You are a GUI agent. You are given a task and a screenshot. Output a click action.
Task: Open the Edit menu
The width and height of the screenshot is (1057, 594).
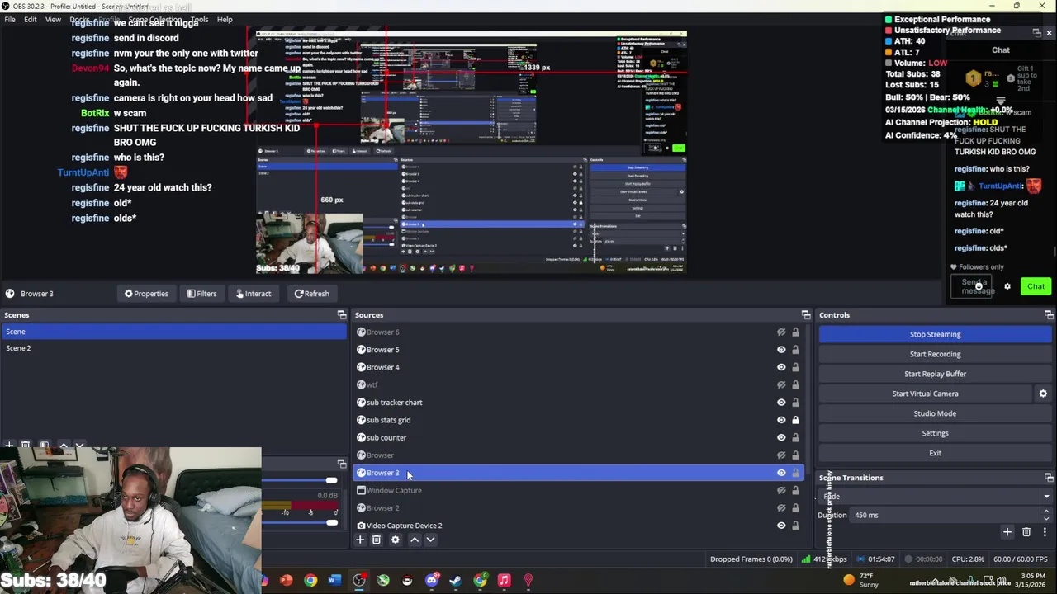coord(31,19)
